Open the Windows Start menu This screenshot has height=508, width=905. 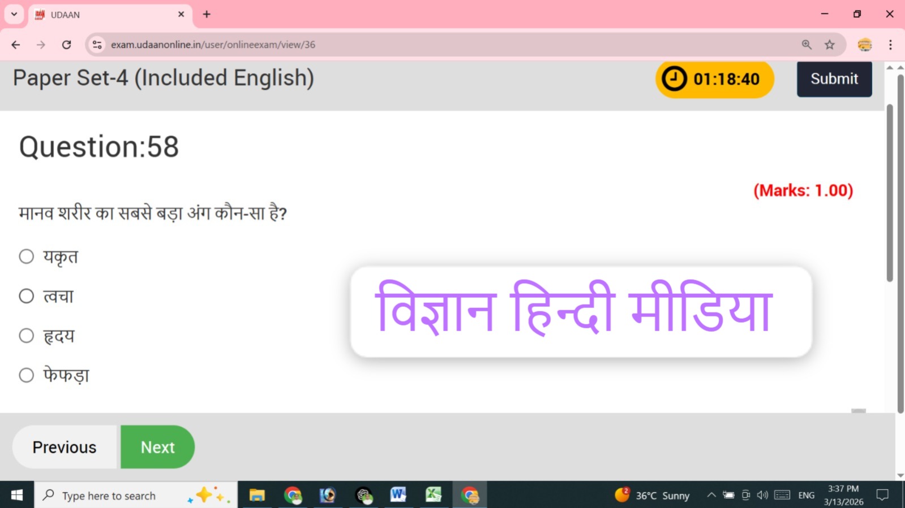coord(17,495)
